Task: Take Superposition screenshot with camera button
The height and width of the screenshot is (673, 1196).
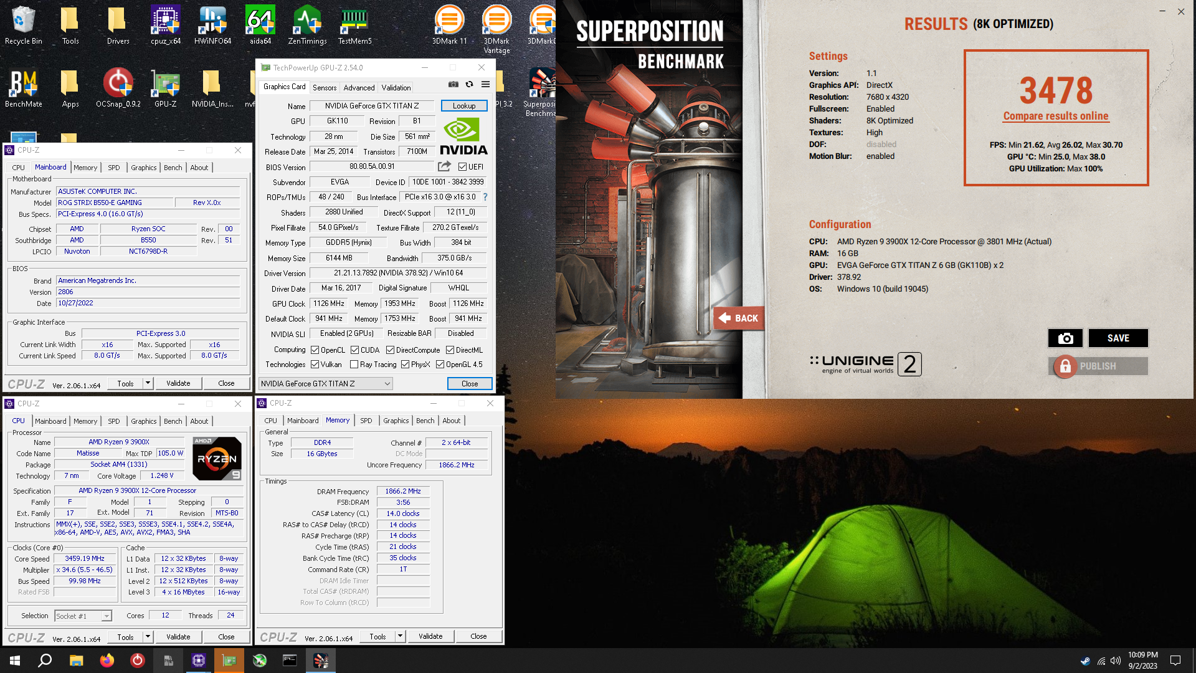Action: click(x=1065, y=338)
